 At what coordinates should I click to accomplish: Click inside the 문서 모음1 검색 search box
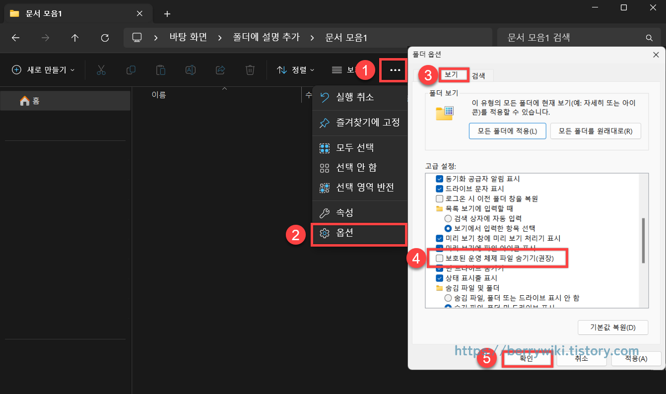(571, 37)
